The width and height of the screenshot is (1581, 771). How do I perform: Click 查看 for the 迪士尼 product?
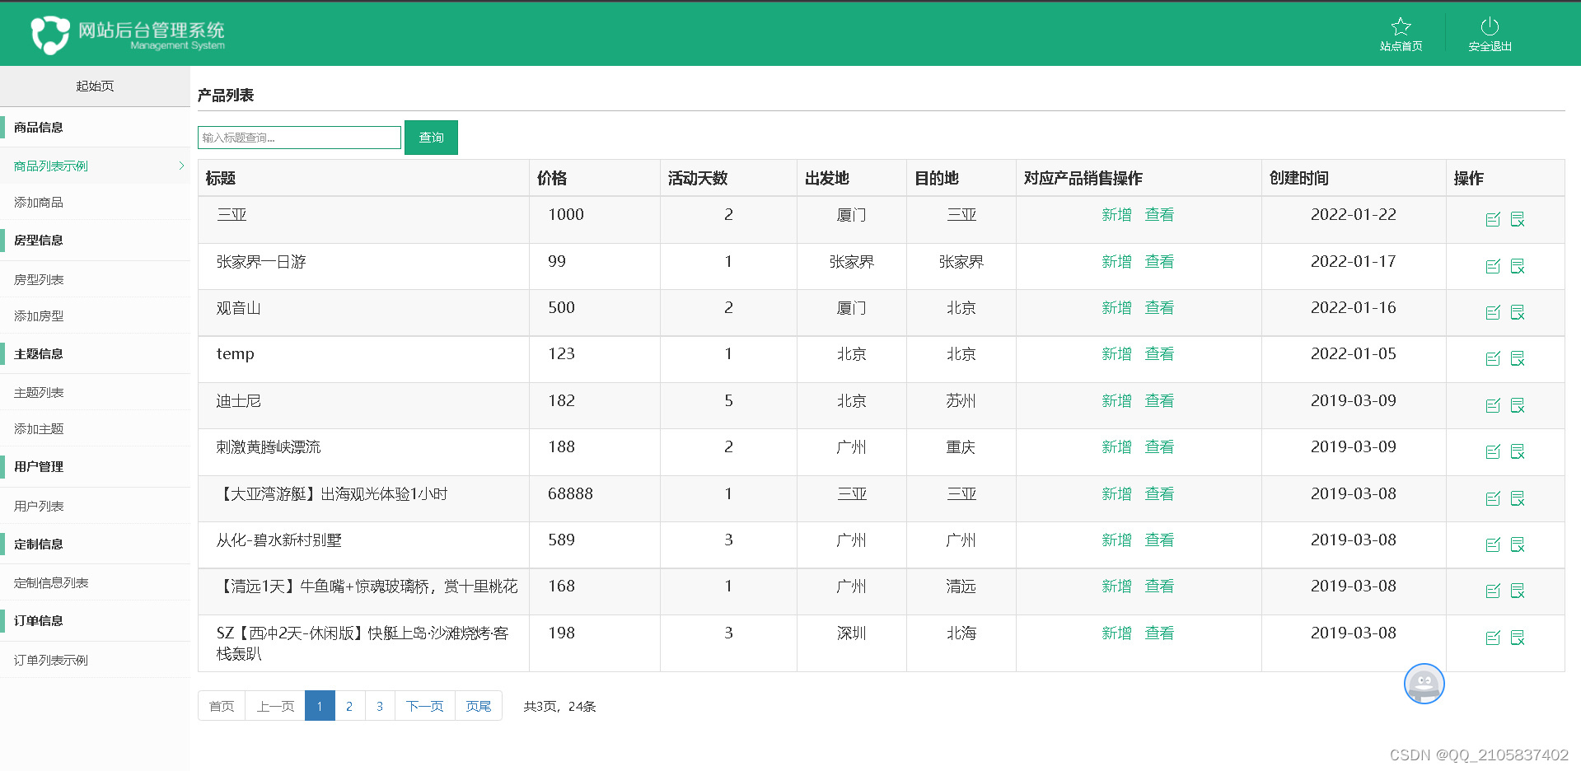1159,400
